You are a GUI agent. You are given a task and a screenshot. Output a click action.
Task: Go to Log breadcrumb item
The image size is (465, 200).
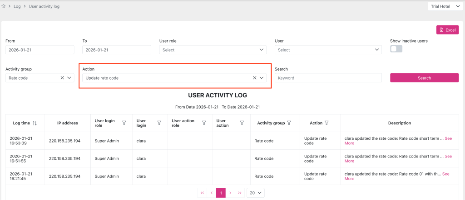click(x=17, y=7)
